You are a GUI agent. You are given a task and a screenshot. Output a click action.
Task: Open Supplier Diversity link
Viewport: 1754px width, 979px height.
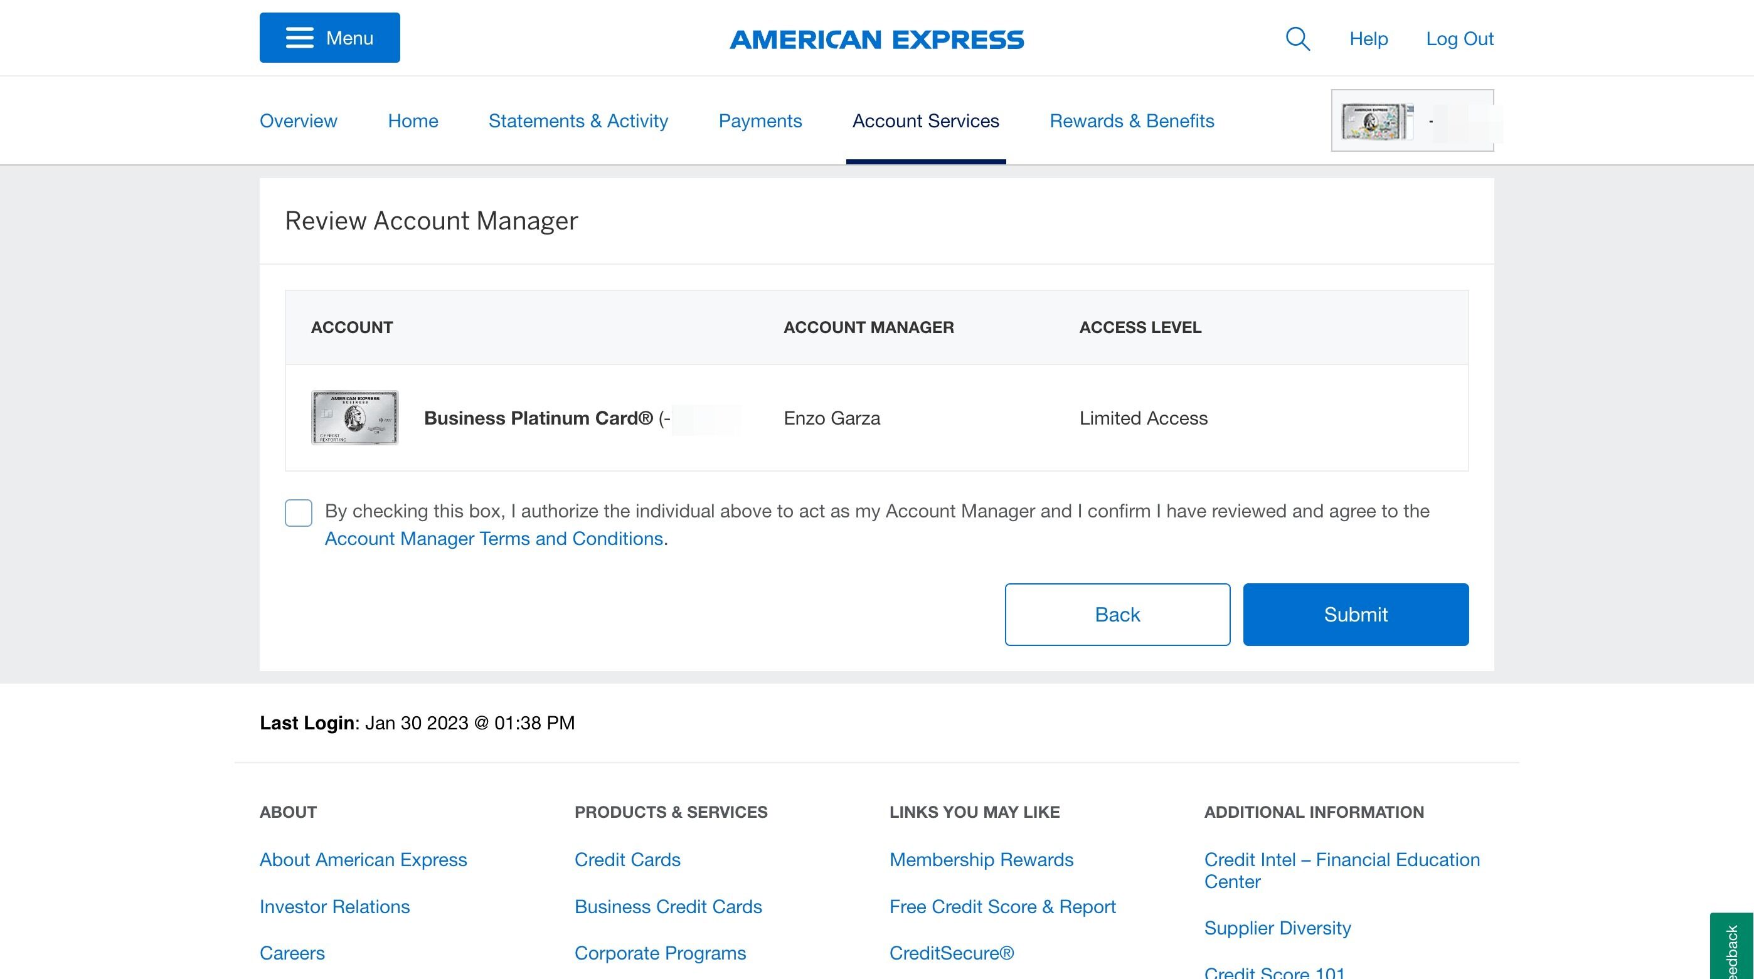(1277, 928)
